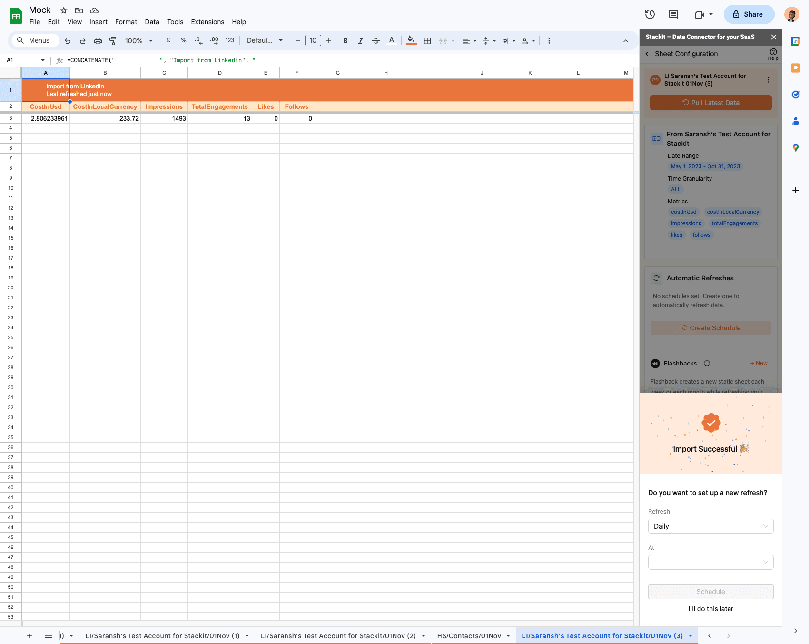Go back from Sheet Configuration
Screen dimensions: 809x644
647,54
